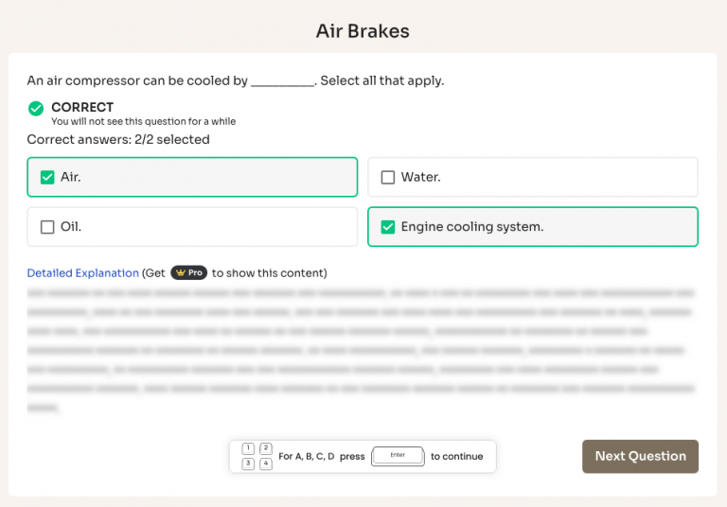Screen dimensions: 727x507
Task: Click the keyboard key 1 icon
Action: pyautogui.click(x=249, y=448)
